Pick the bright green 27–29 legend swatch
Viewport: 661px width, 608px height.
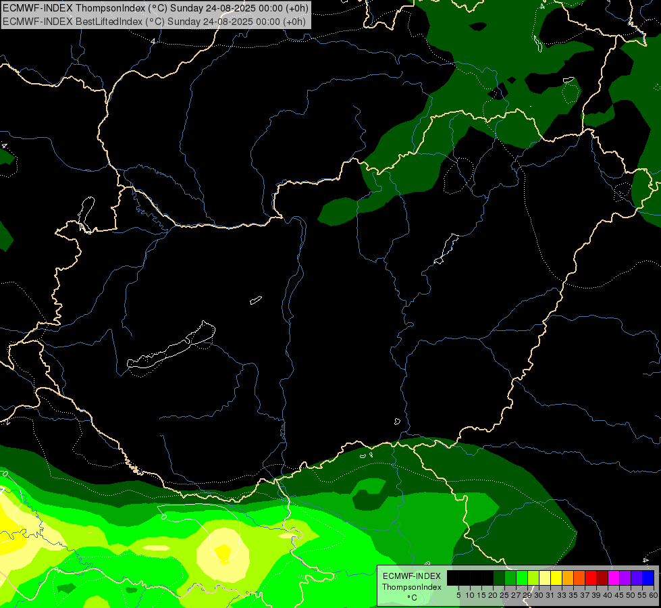tap(522, 578)
